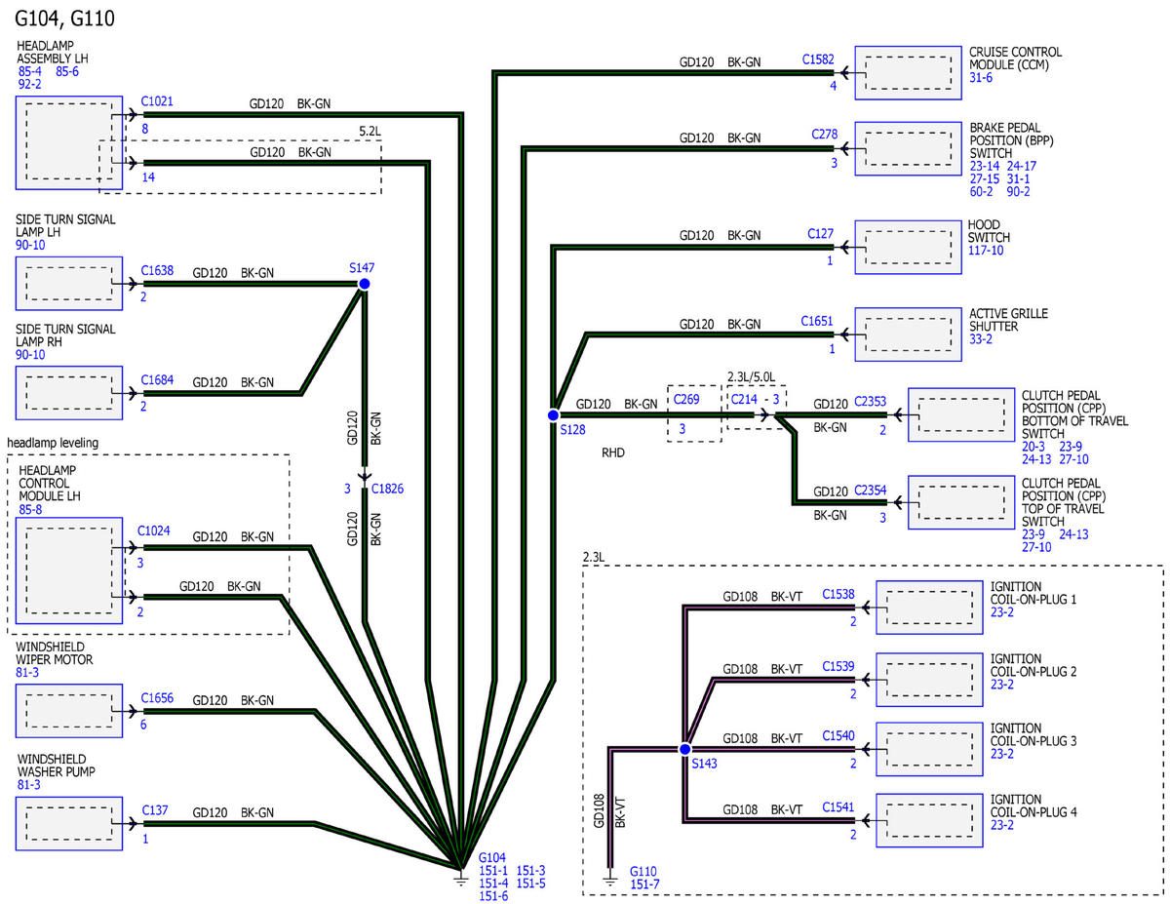Click the blue S147 splice dot
The height and width of the screenshot is (904, 1170).
click(x=364, y=284)
